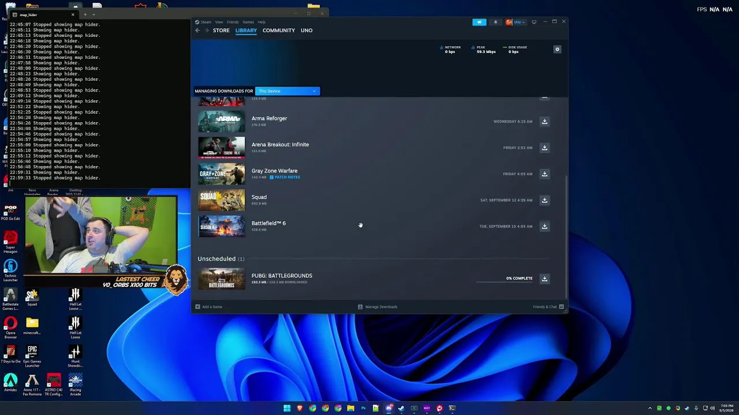This screenshot has height=415, width=739.
Task: Open the This Device dropdown
Action: click(287, 91)
